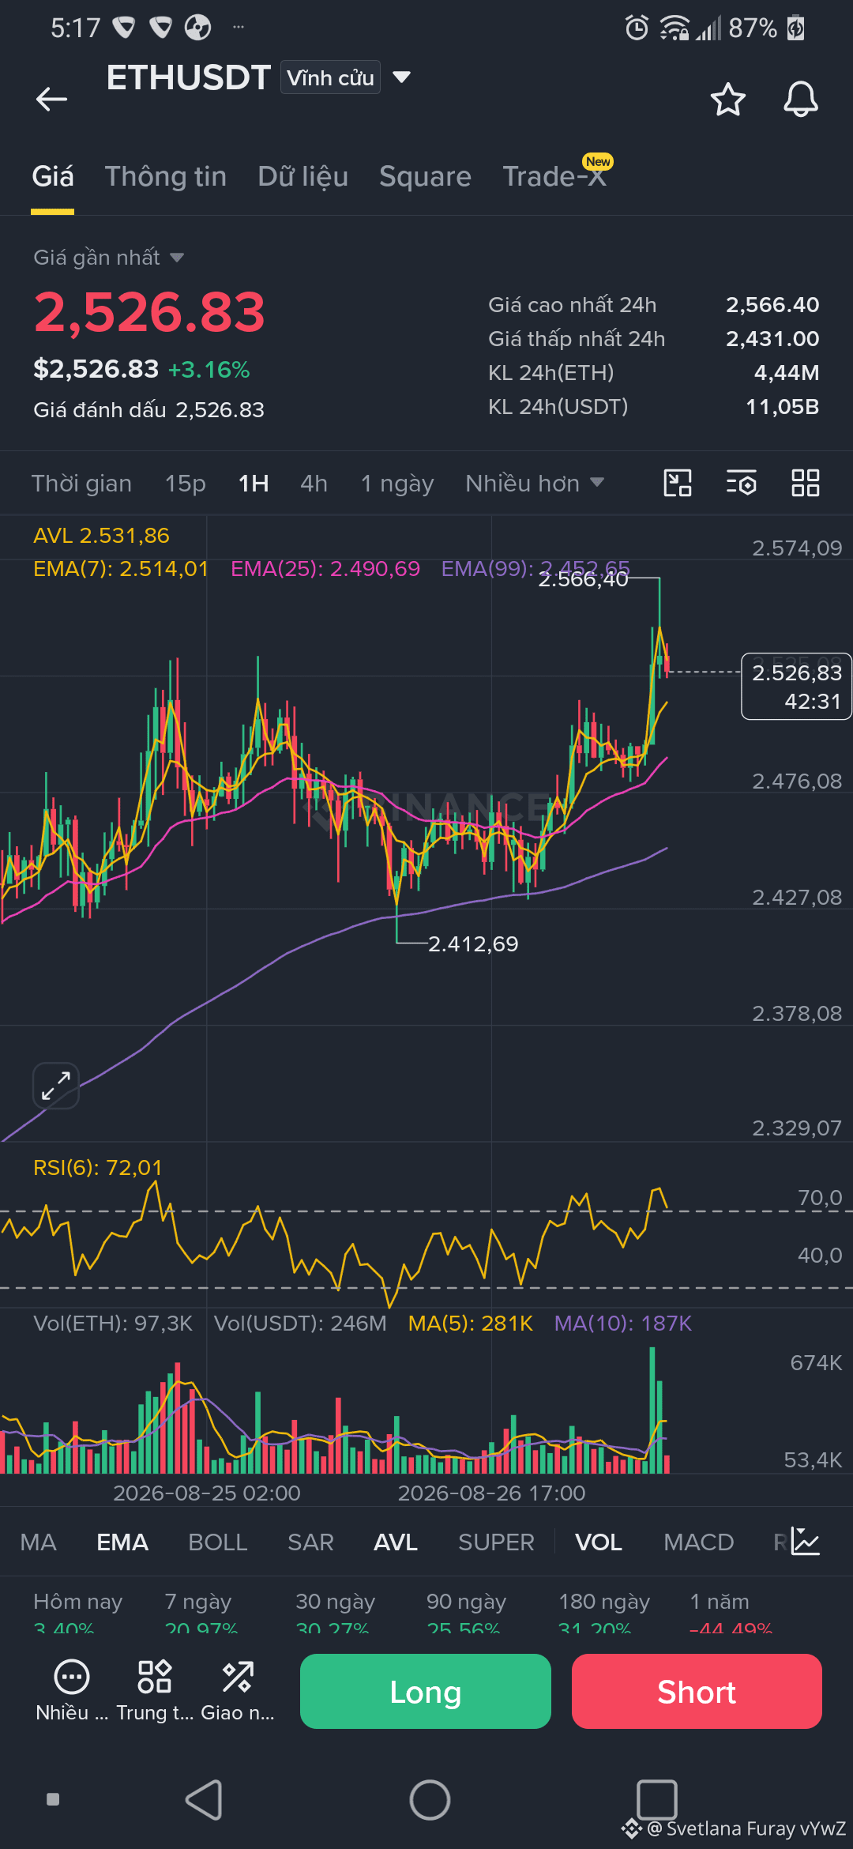Viewport: 853px width, 1849px height.
Task: Toggle the AVL indicator
Action: pos(396,1542)
